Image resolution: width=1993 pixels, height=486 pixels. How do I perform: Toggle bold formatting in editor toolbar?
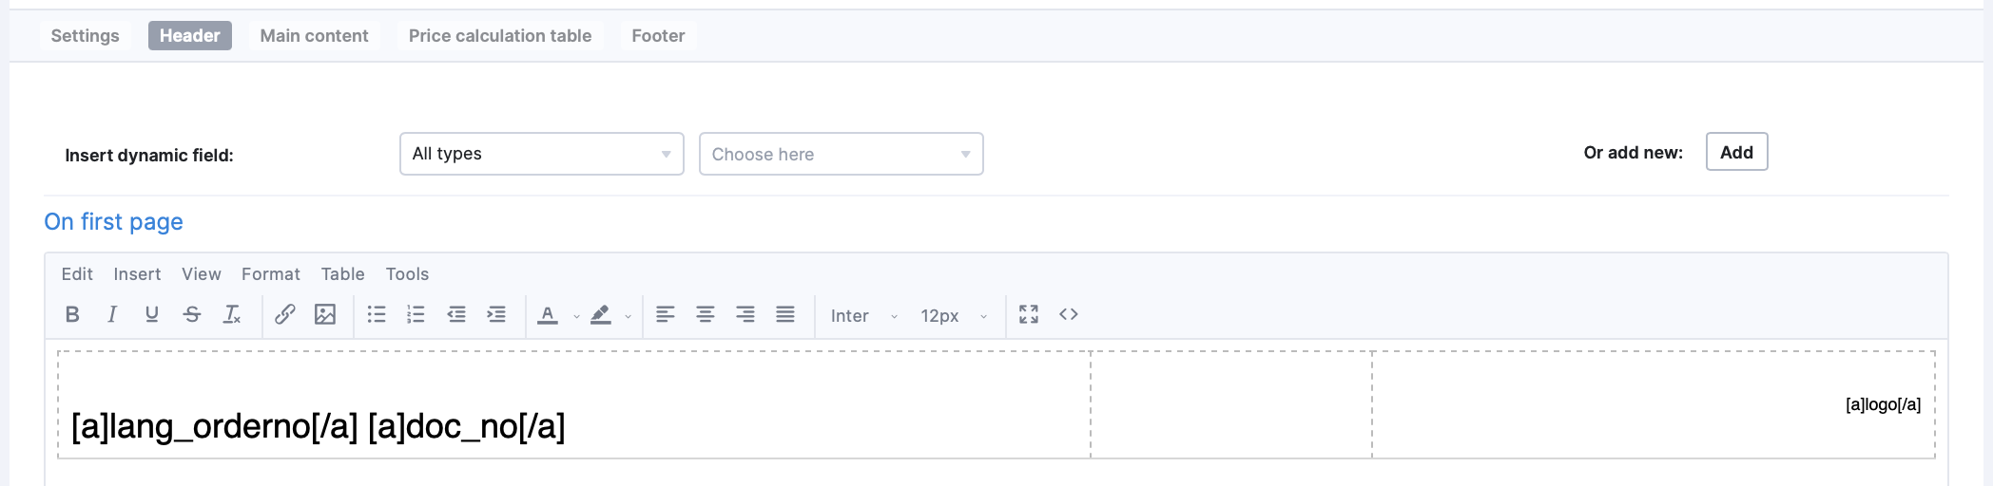(72, 315)
